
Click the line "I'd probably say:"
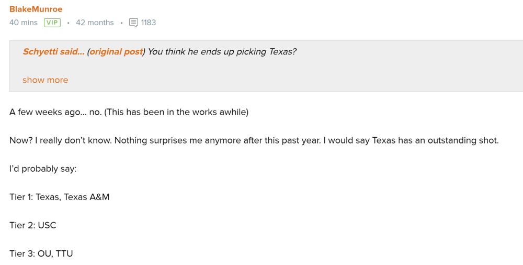(x=43, y=169)
